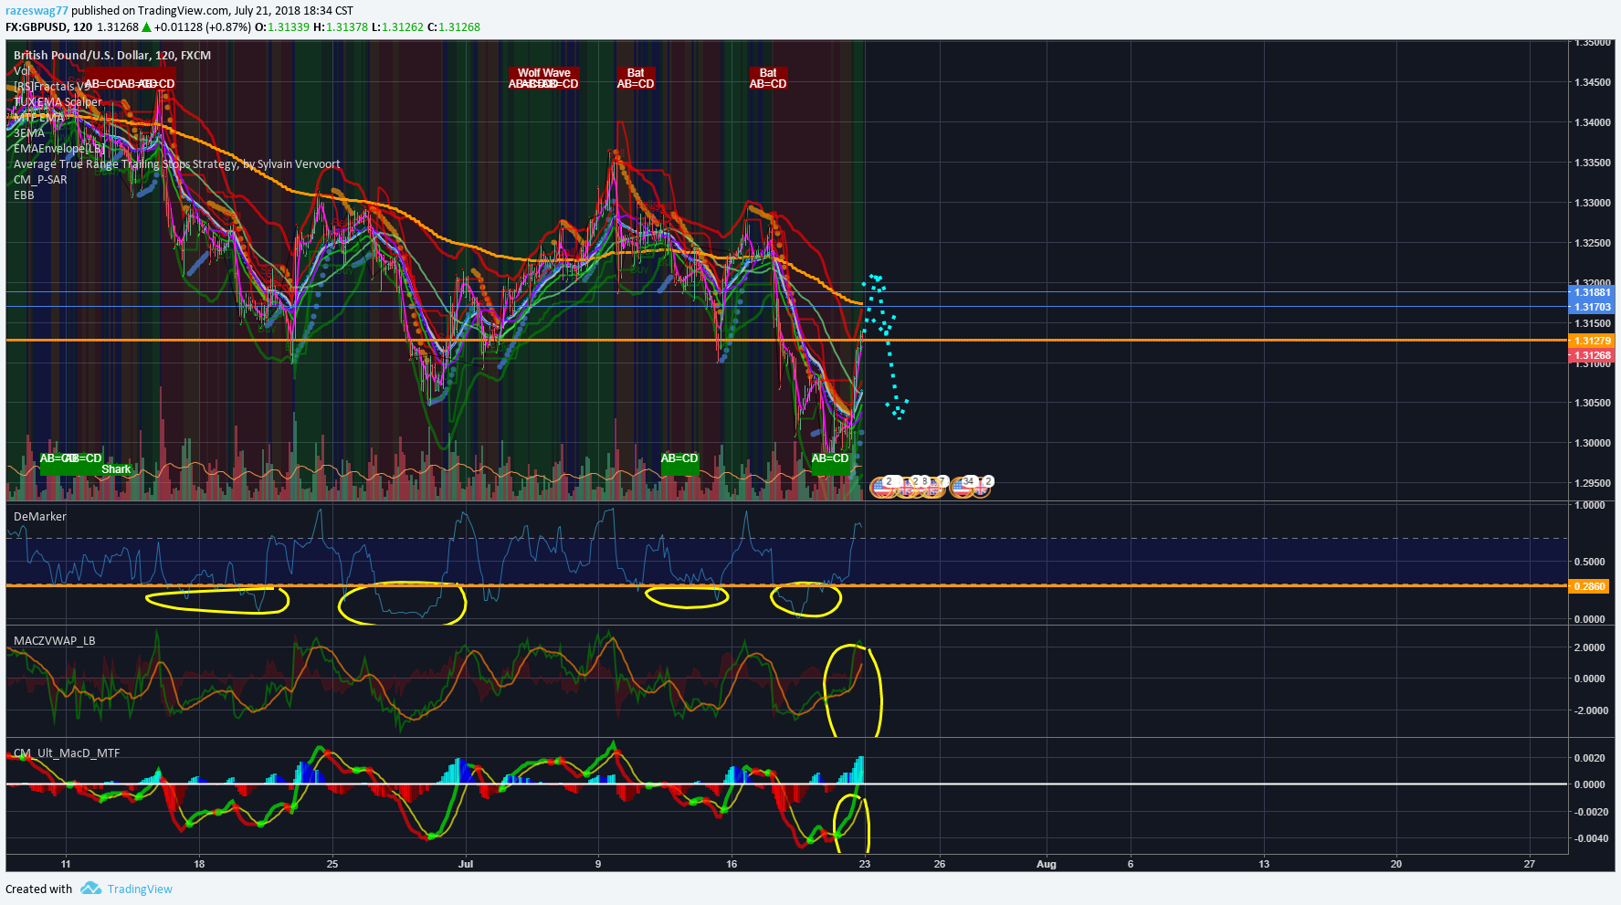Select the DeMarker pane title

tap(40, 516)
